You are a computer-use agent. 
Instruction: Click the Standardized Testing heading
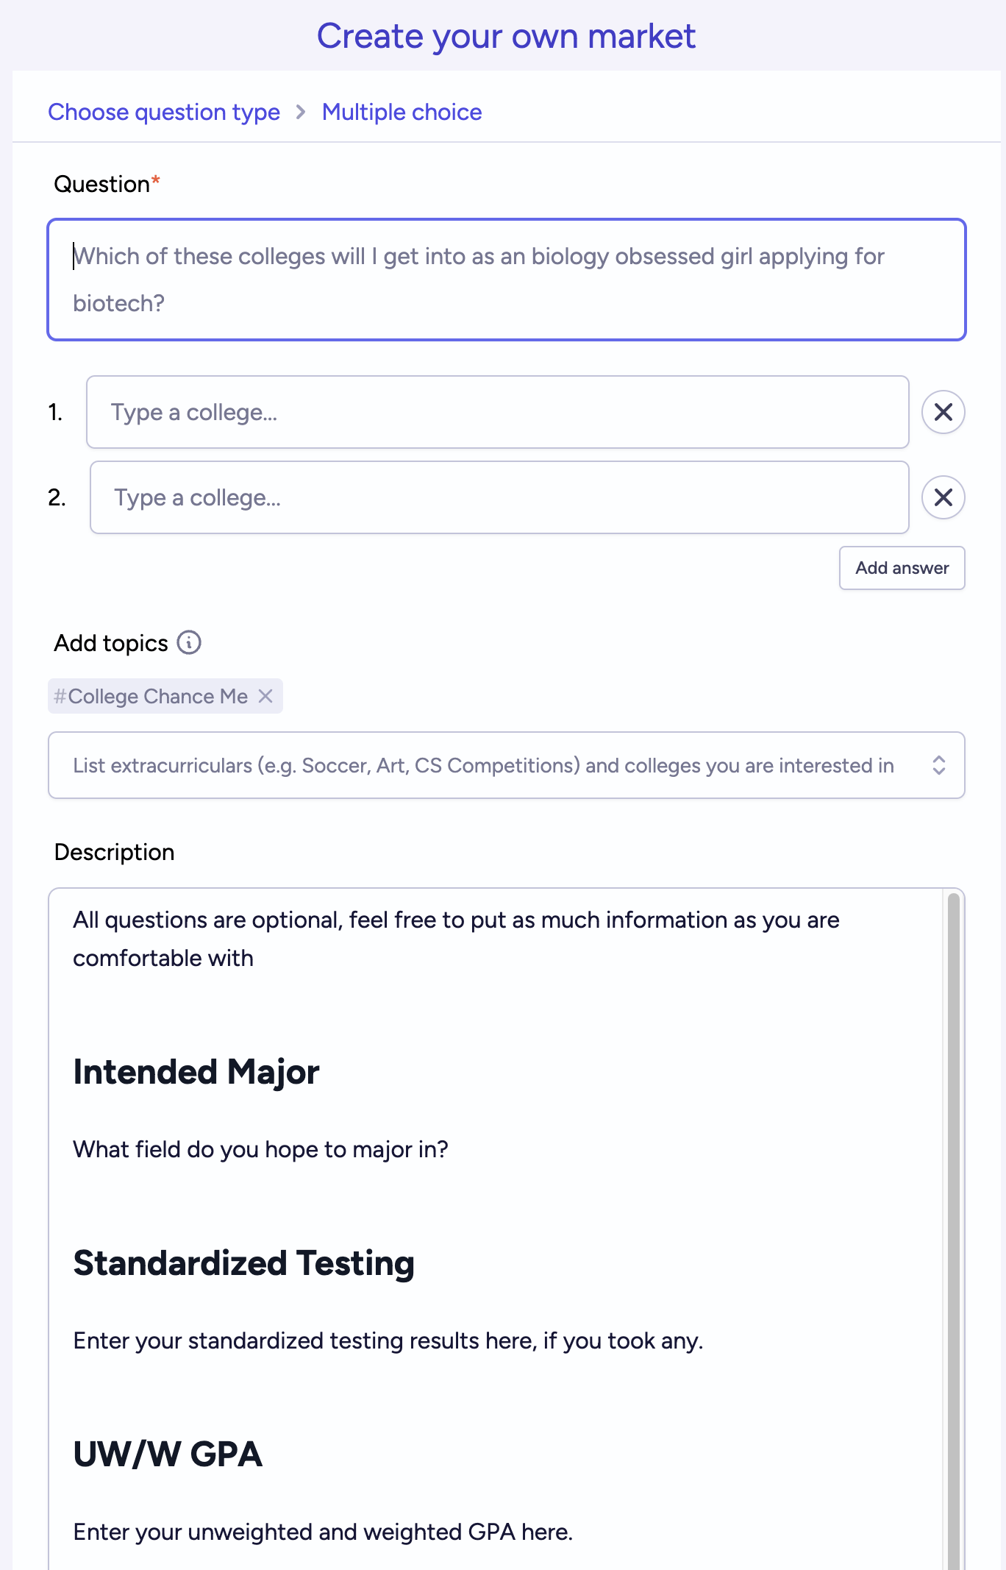(244, 1263)
